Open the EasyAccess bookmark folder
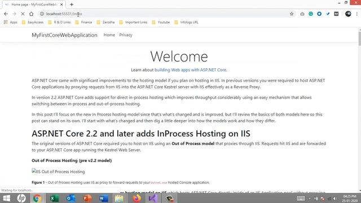The image size is (361, 203). pos(33,23)
